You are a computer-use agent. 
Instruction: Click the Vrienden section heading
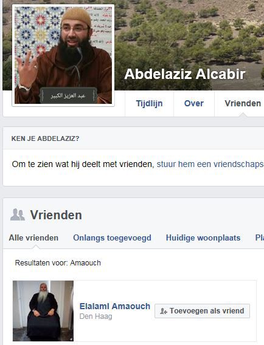[x=56, y=215]
